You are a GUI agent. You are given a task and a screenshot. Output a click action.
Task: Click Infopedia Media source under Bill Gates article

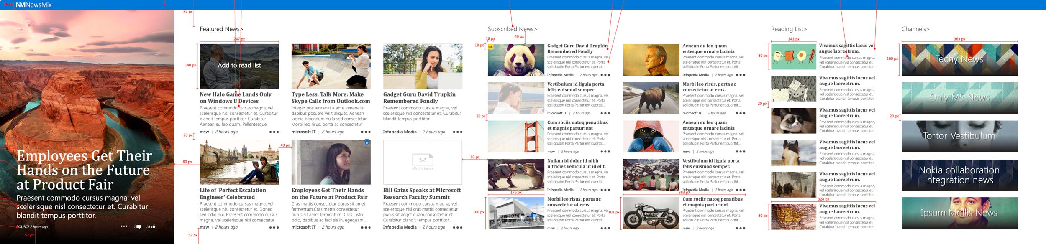point(400,227)
